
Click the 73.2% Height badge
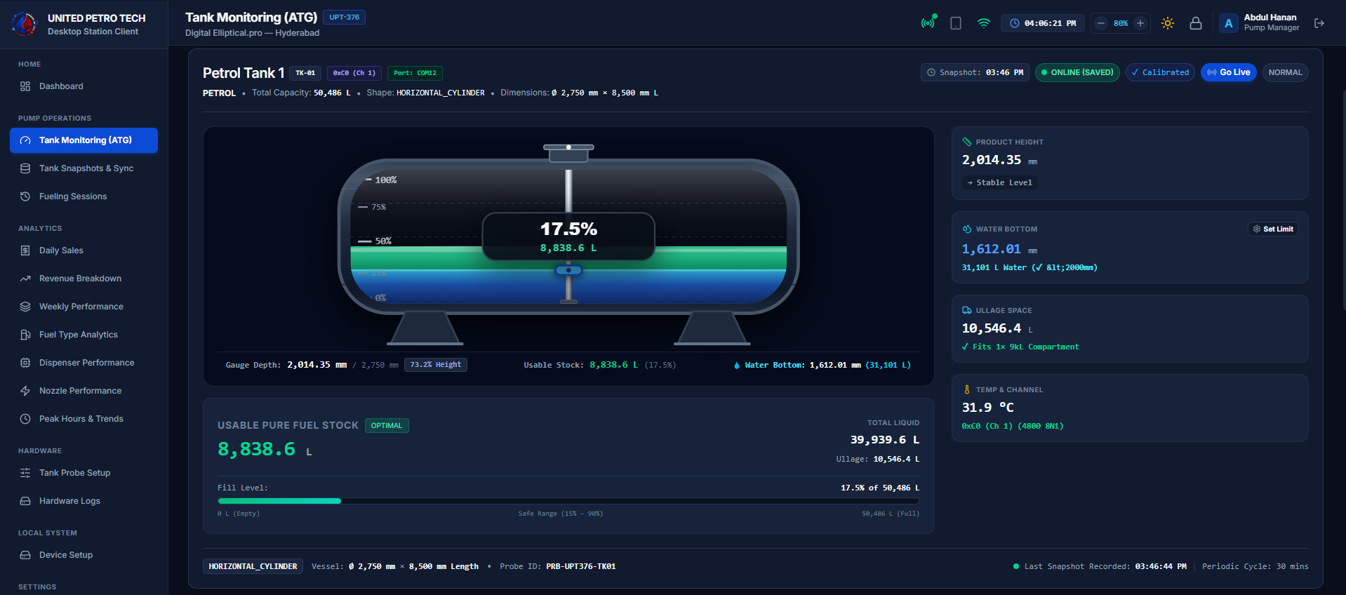click(x=436, y=365)
